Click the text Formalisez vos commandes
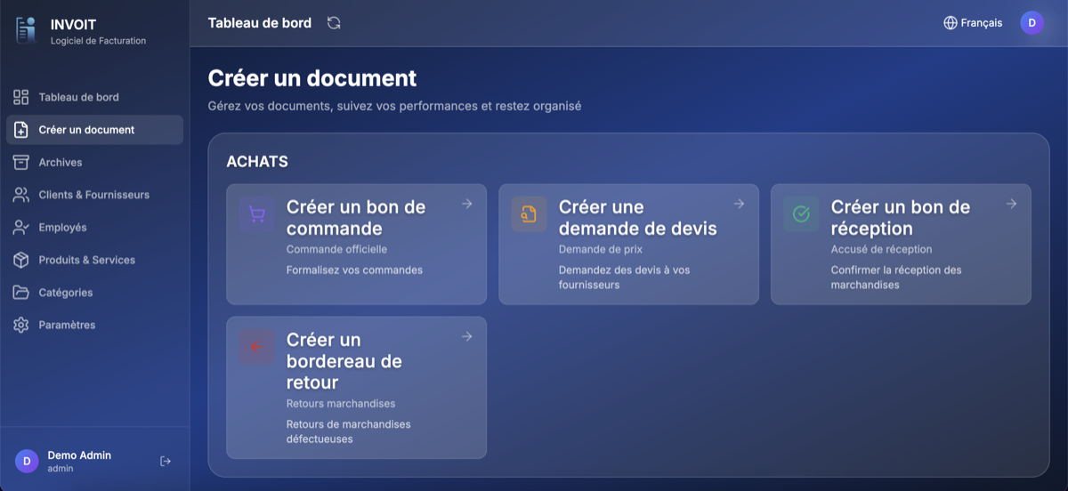The image size is (1068, 491). pos(354,270)
